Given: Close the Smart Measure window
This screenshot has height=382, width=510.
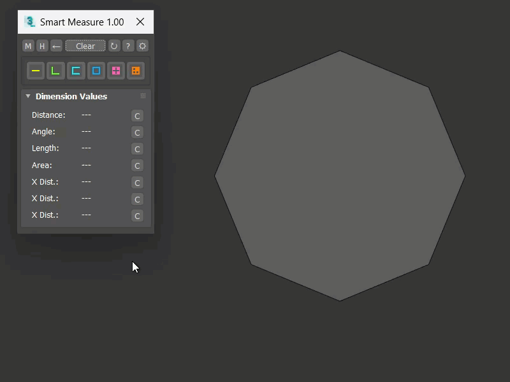Looking at the screenshot, I should [140, 22].
